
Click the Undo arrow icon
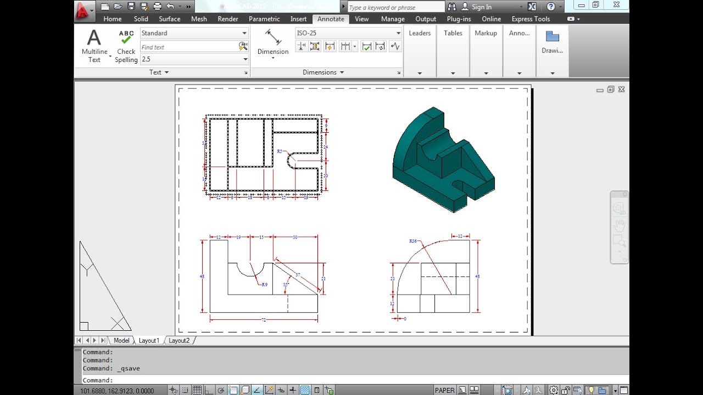(170, 7)
